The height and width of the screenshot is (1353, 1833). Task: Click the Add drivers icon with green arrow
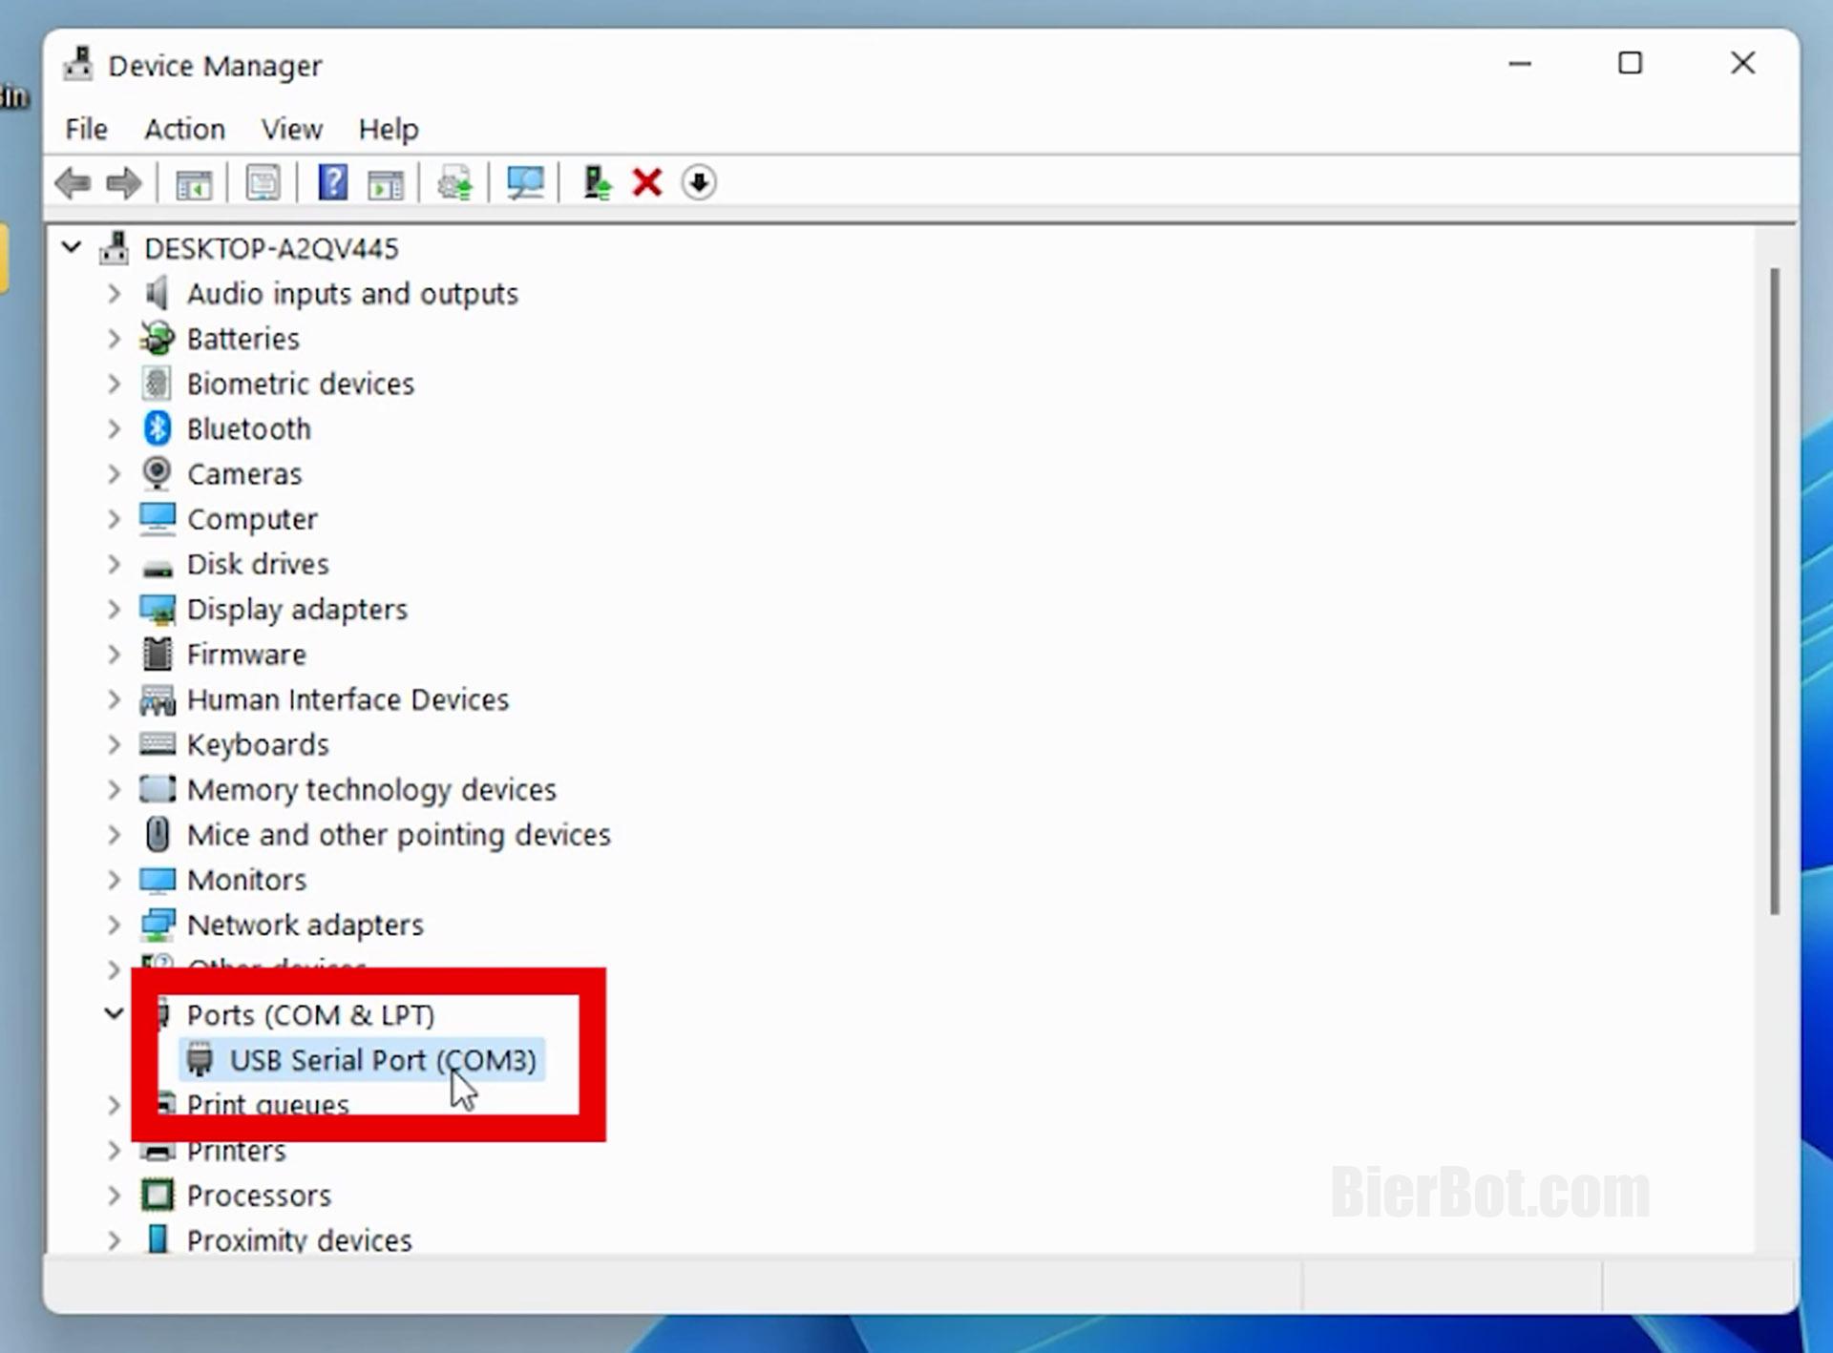point(597,182)
